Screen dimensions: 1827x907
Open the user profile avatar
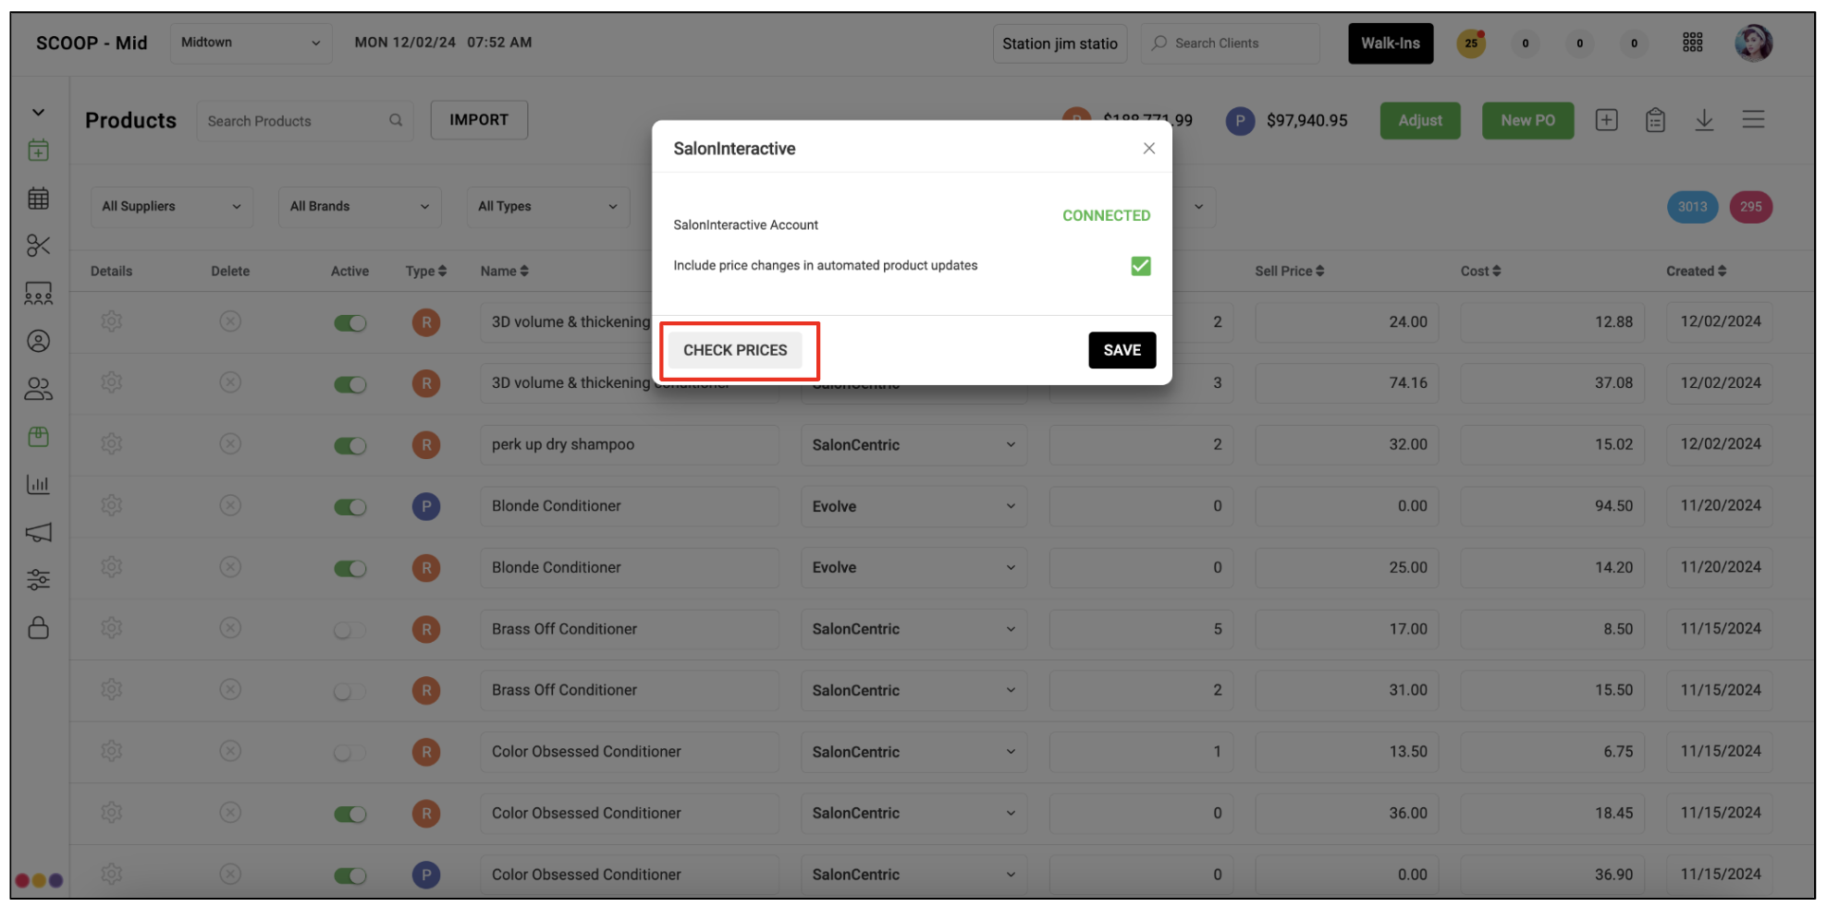[x=1753, y=42]
